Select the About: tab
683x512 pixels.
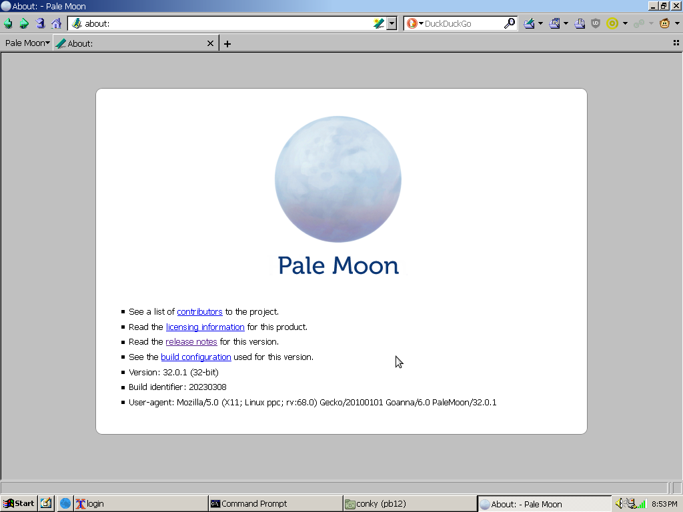135,43
